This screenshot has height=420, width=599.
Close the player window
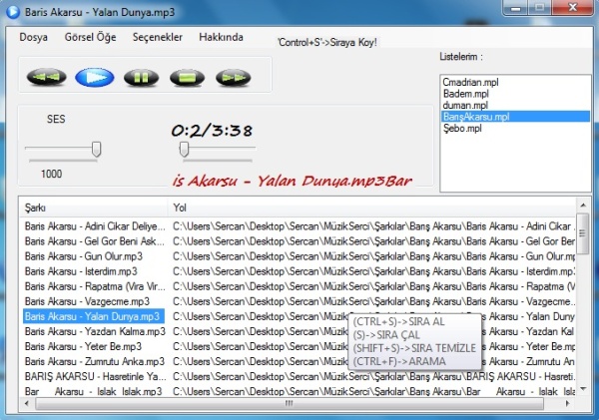pyautogui.click(x=573, y=8)
